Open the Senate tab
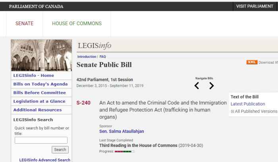 pos(25,23)
